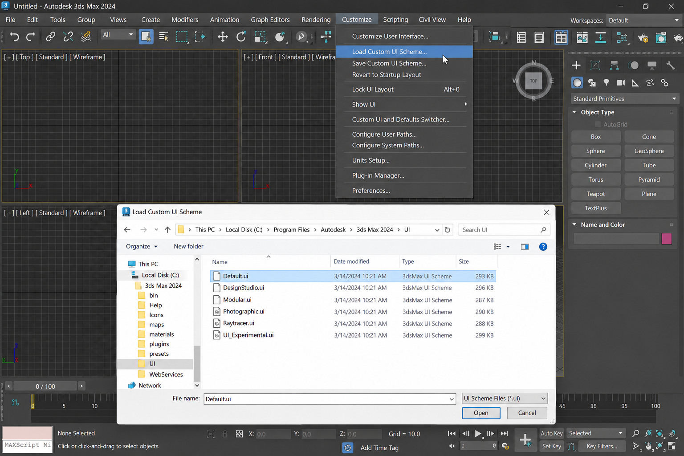Click the 0 / 100 time slider
This screenshot has width=684, height=456.
point(45,387)
